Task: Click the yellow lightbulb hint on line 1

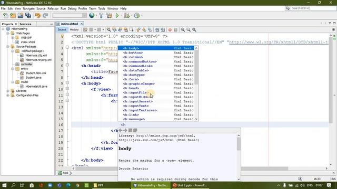Action: point(62,36)
